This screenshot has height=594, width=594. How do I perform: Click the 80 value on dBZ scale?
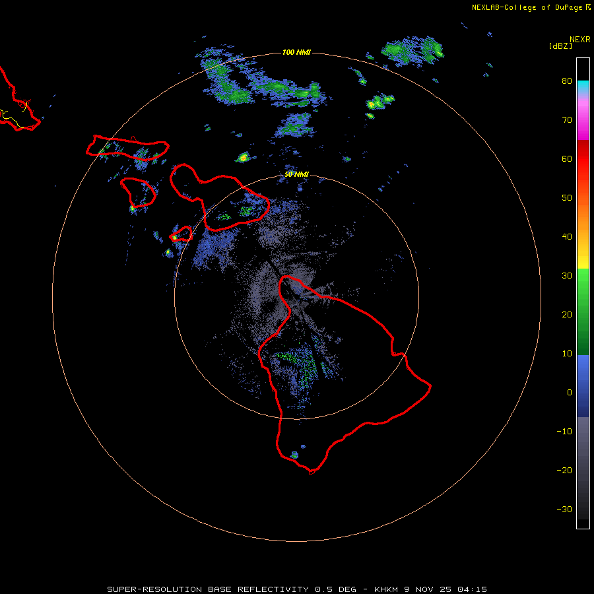pyautogui.click(x=567, y=81)
